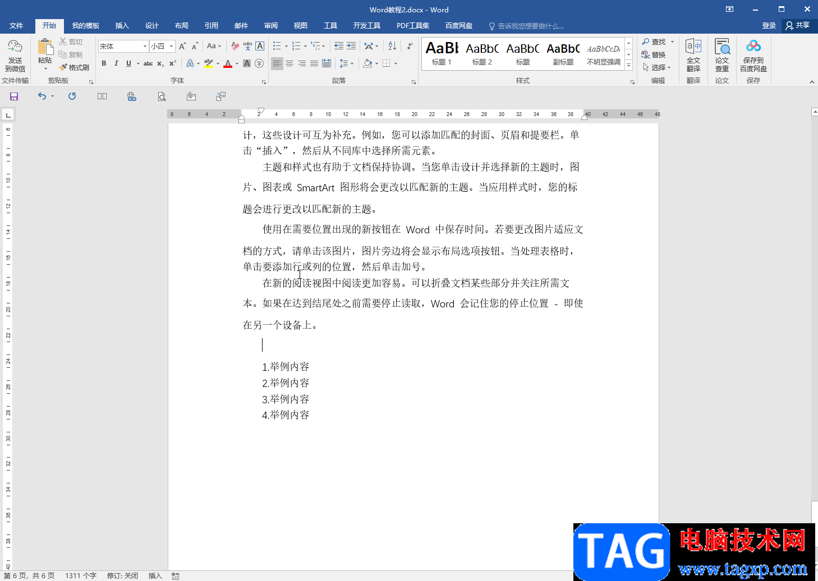Open bullet list style dropdown arrow
Viewport: 818px width, 581px height.
coord(286,47)
